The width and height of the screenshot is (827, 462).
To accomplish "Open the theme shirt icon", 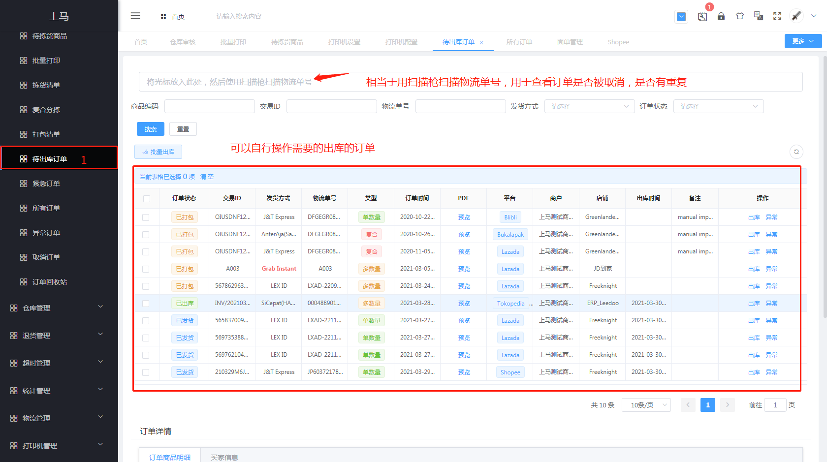I will (x=740, y=16).
